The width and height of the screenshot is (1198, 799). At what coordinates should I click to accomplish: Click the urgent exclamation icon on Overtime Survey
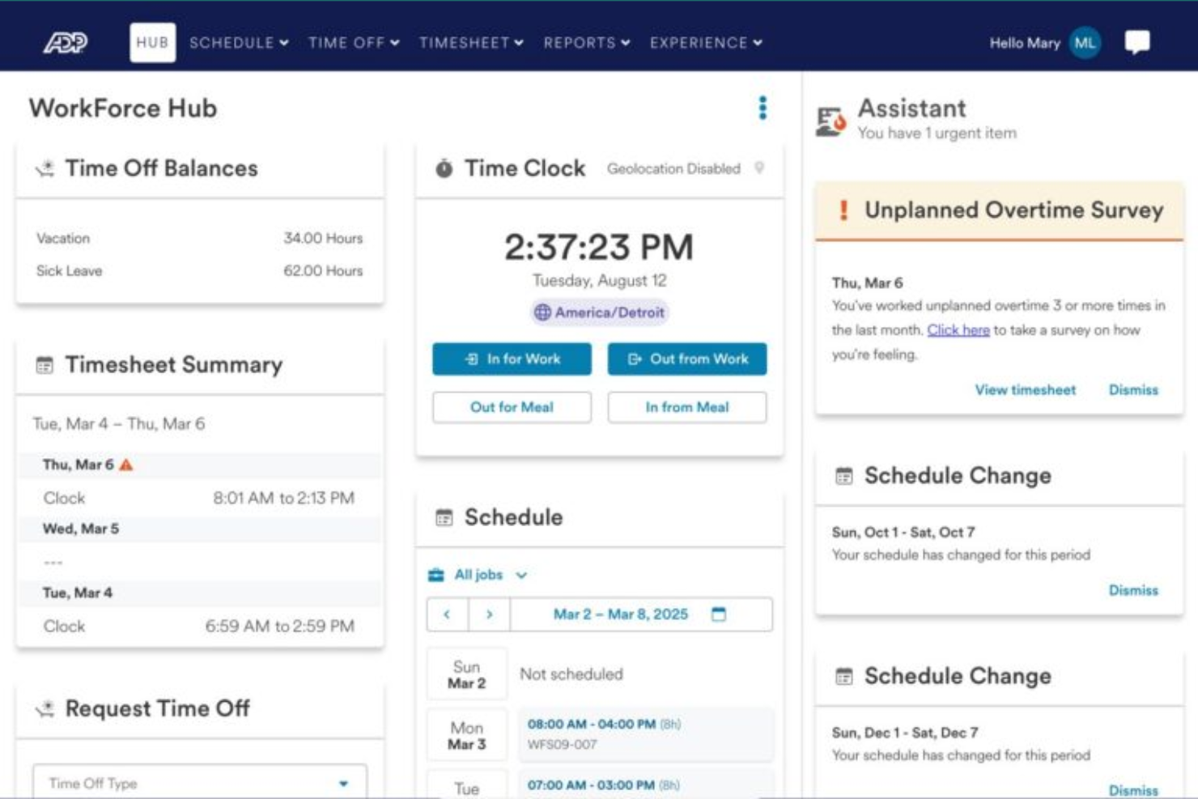coord(843,210)
